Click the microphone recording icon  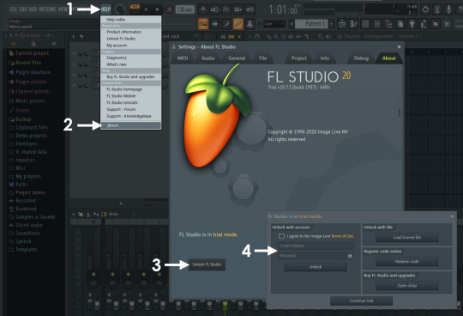click(448, 9)
